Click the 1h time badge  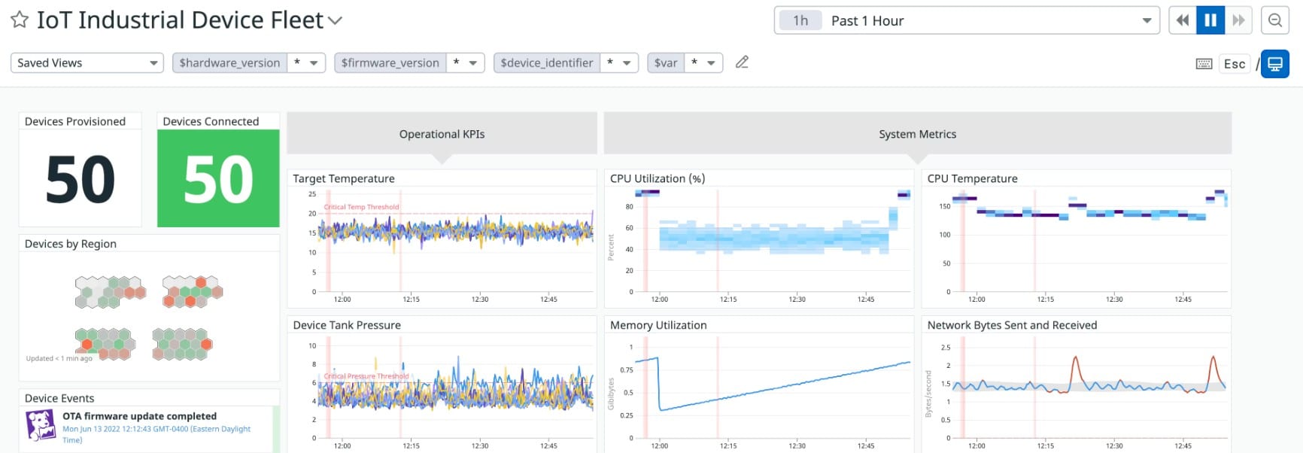(x=800, y=20)
